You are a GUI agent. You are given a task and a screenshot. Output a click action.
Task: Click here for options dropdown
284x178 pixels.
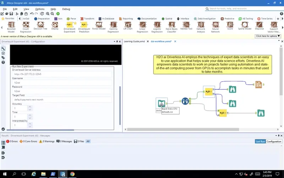click(x=268, y=36)
